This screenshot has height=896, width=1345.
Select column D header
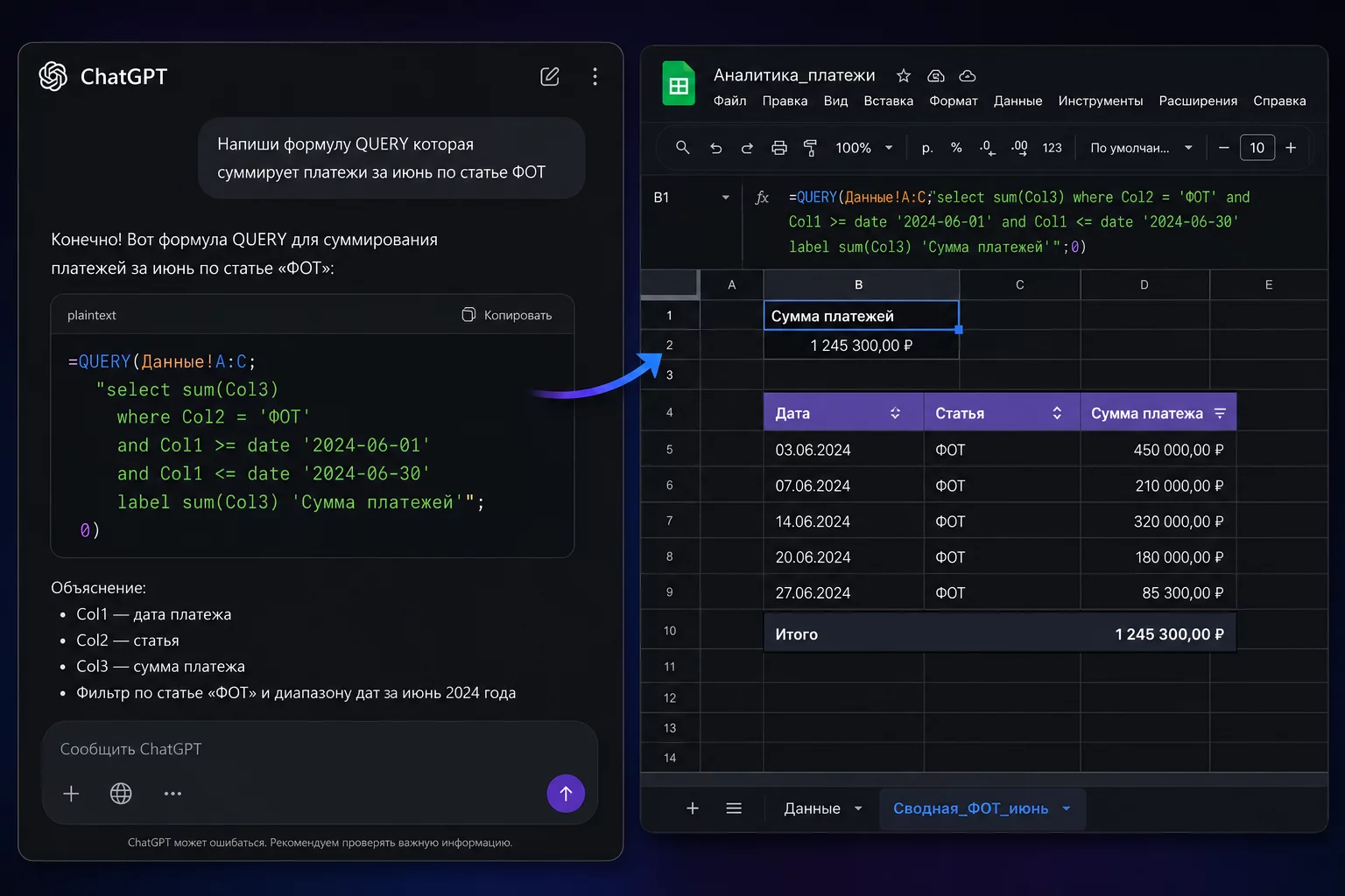1144,284
